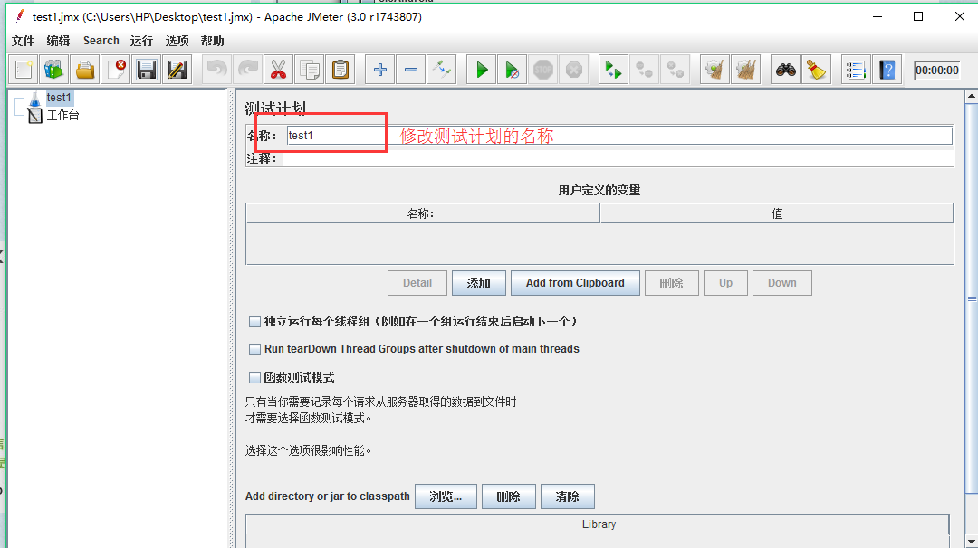The height and width of the screenshot is (548, 978).
Task: Clear all results with the double broom icon
Action: click(x=746, y=69)
